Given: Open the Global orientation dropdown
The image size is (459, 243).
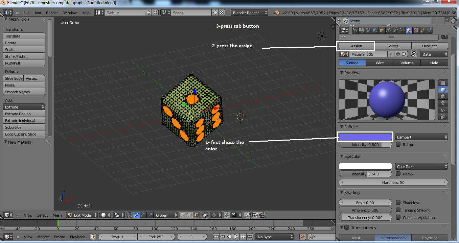Looking at the screenshot, I should (x=166, y=215).
